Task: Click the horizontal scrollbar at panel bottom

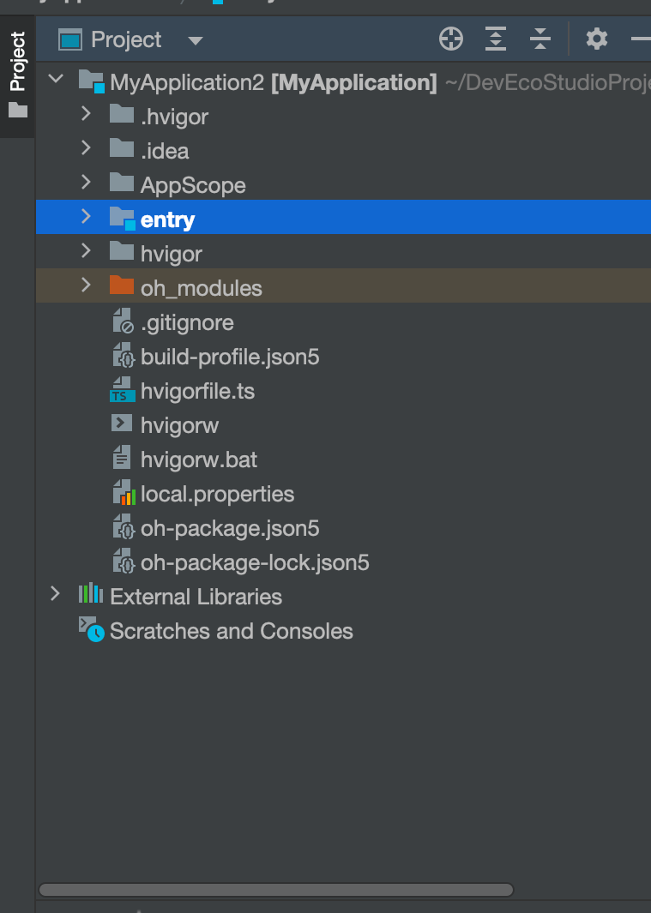Action: (x=274, y=890)
